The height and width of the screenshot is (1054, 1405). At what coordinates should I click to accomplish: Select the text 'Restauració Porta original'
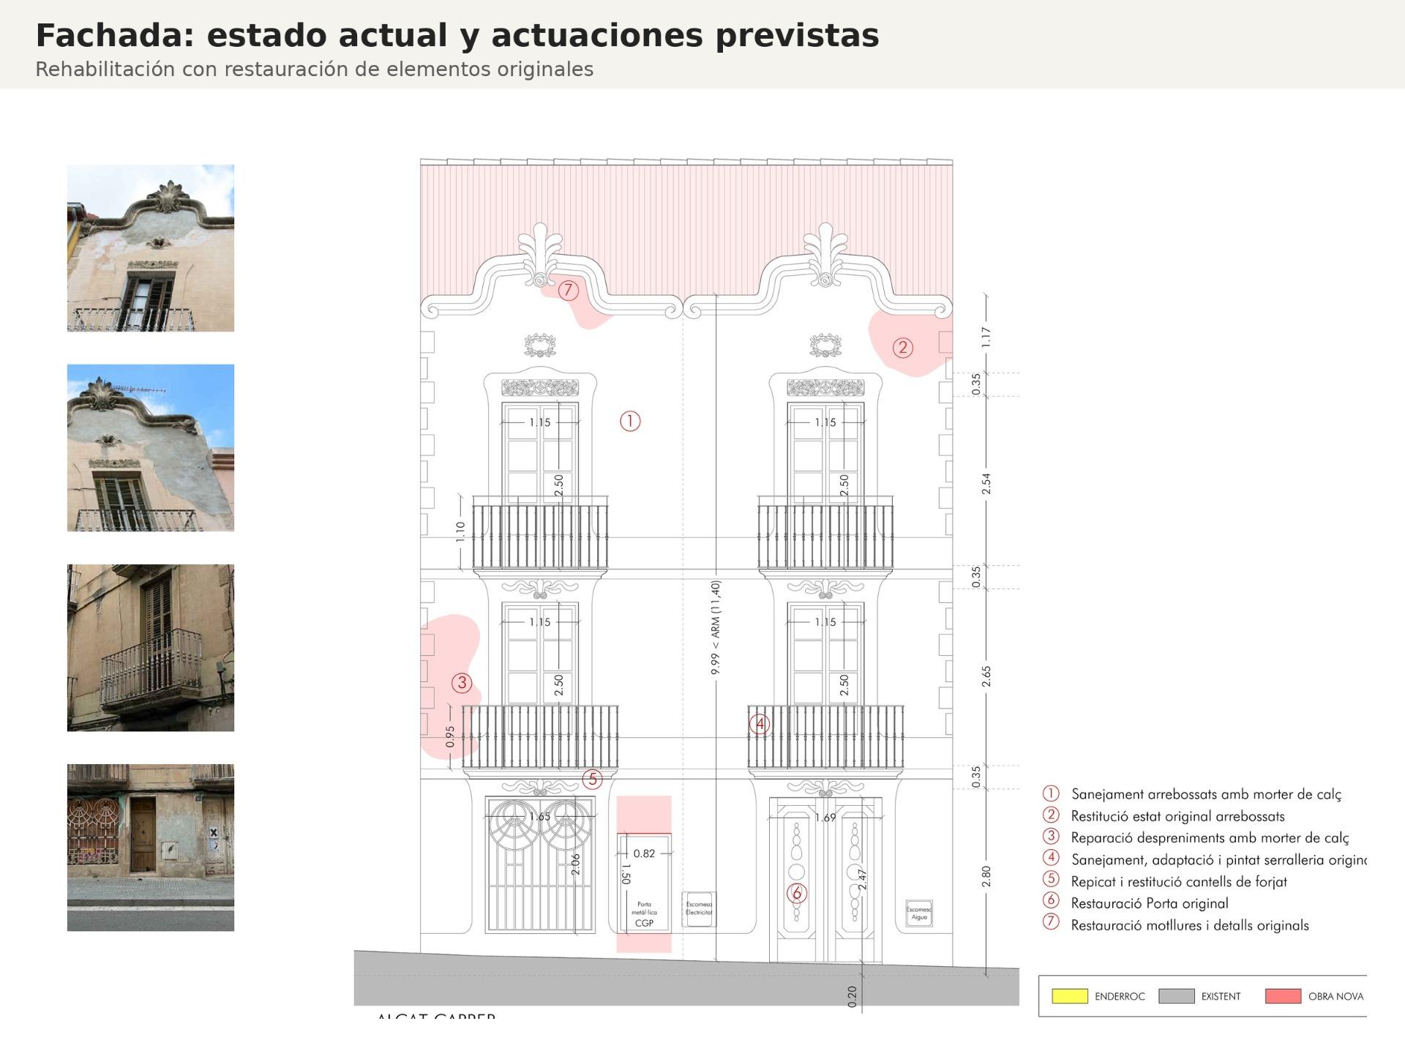pyautogui.click(x=1150, y=903)
